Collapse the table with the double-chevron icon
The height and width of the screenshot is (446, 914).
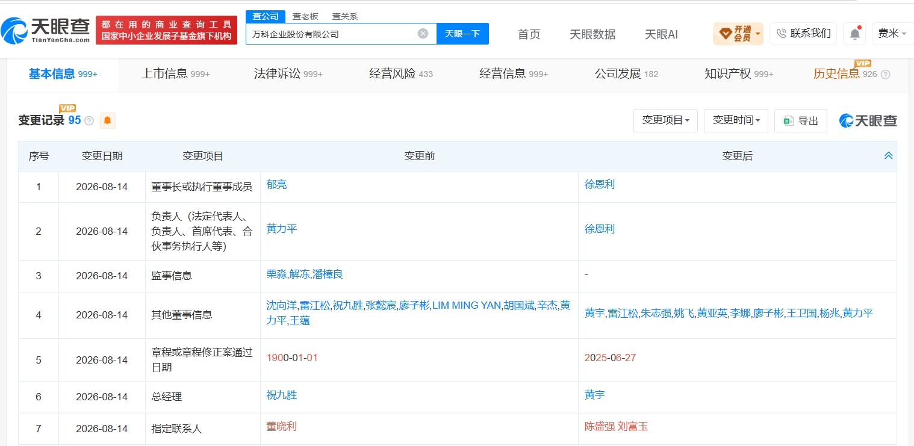click(888, 156)
